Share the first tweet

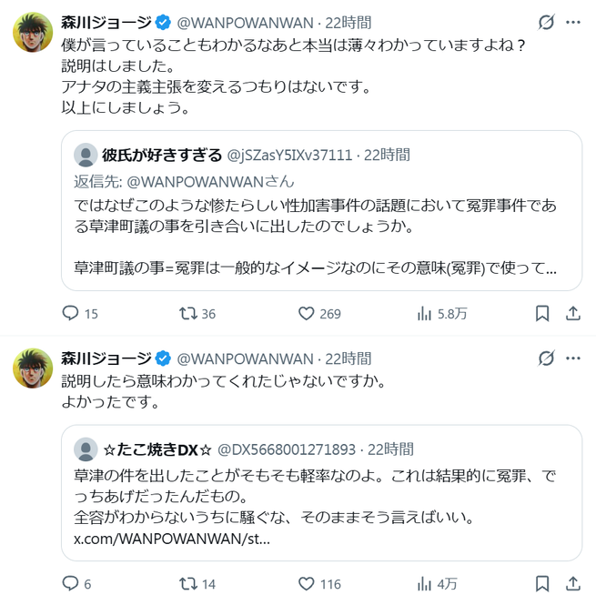coord(573,313)
